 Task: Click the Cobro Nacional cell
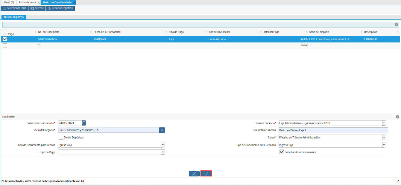(x=218, y=39)
